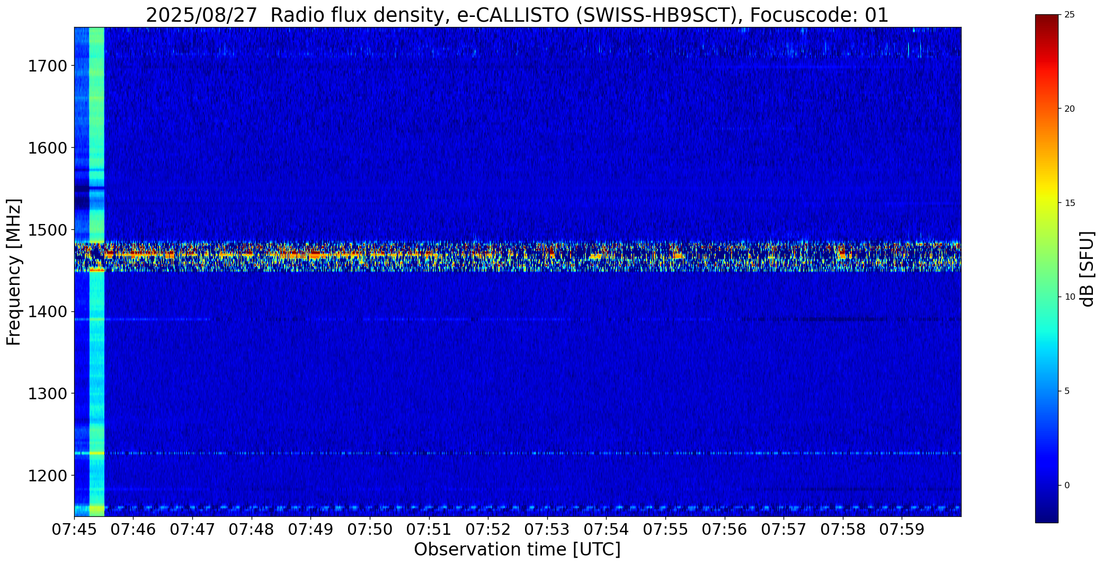Click the 1700 MHz frequency tick label
Image resolution: width=1103 pixels, height=565 pixels.
click(47, 66)
